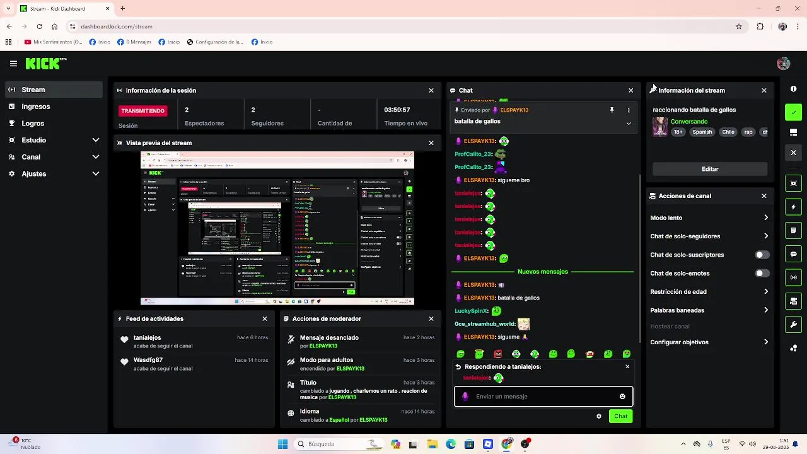Click the green checkmark icon in the right rail
Screen dimensions: 807x454
pos(793,112)
